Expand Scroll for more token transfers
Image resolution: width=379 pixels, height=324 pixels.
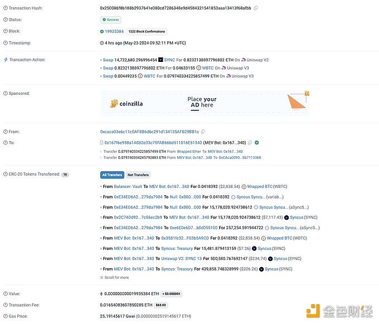tap(115, 278)
